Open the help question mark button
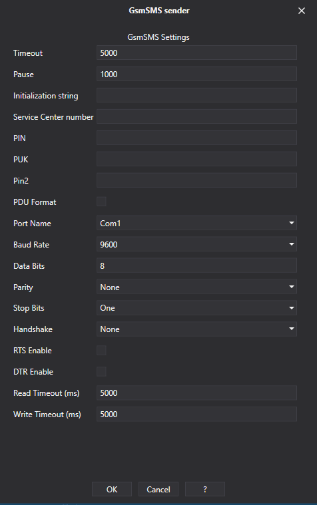 (x=204, y=489)
